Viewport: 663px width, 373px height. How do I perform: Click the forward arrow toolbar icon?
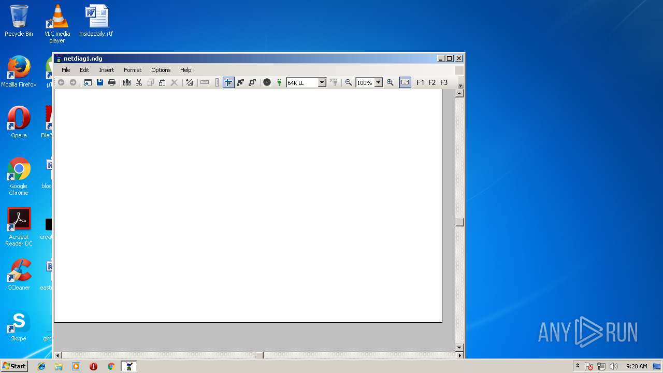pyautogui.click(x=73, y=82)
